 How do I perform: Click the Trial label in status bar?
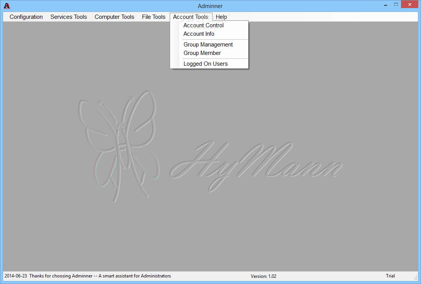pos(390,276)
